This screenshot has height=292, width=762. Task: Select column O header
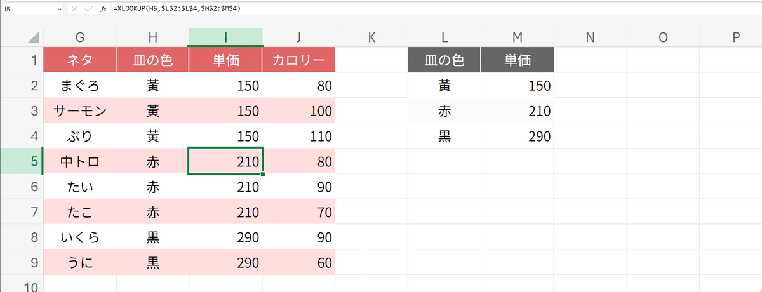click(663, 37)
